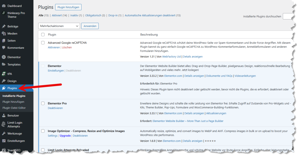Click the Benutzer menu label

coord(13,116)
